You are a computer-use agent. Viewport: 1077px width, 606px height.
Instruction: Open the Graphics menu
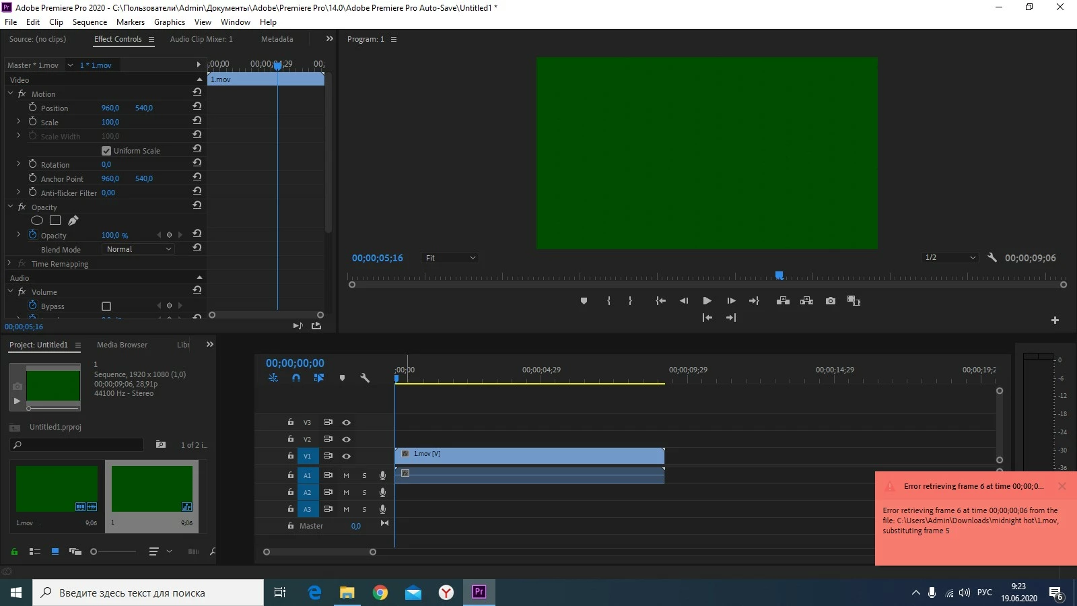[170, 22]
